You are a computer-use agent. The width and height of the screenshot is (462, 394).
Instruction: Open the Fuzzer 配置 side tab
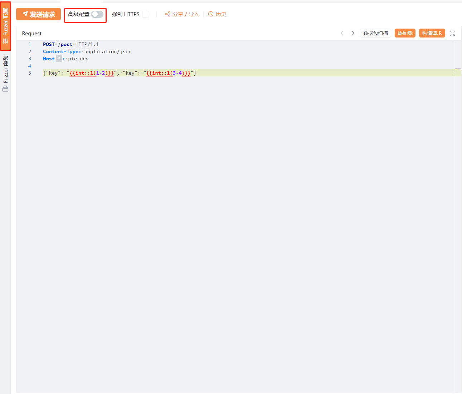click(x=5, y=21)
